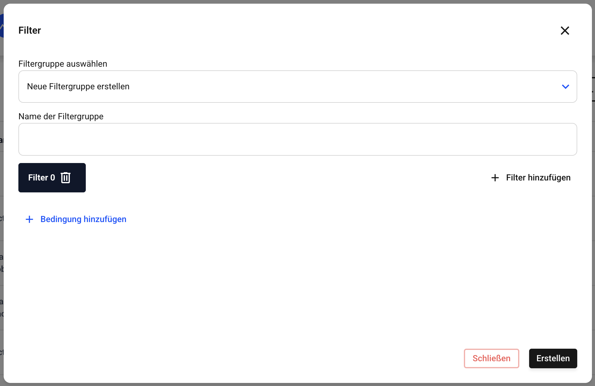Click the "Name der Filtergruppe" label
The image size is (595, 386).
pos(61,117)
